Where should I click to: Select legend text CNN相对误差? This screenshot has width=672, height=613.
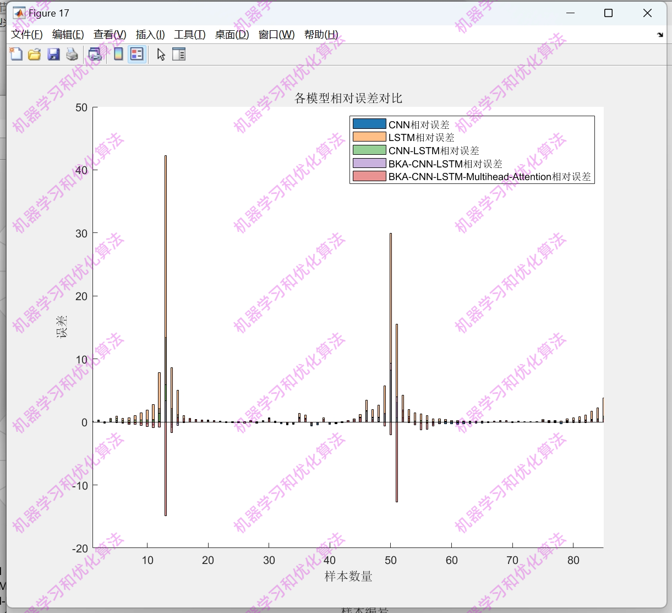[x=419, y=124]
